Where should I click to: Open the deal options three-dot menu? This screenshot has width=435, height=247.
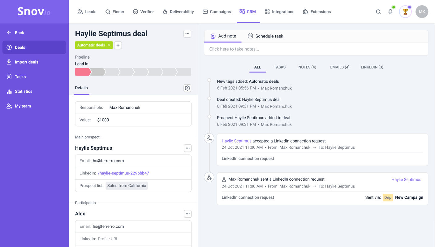click(187, 33)
